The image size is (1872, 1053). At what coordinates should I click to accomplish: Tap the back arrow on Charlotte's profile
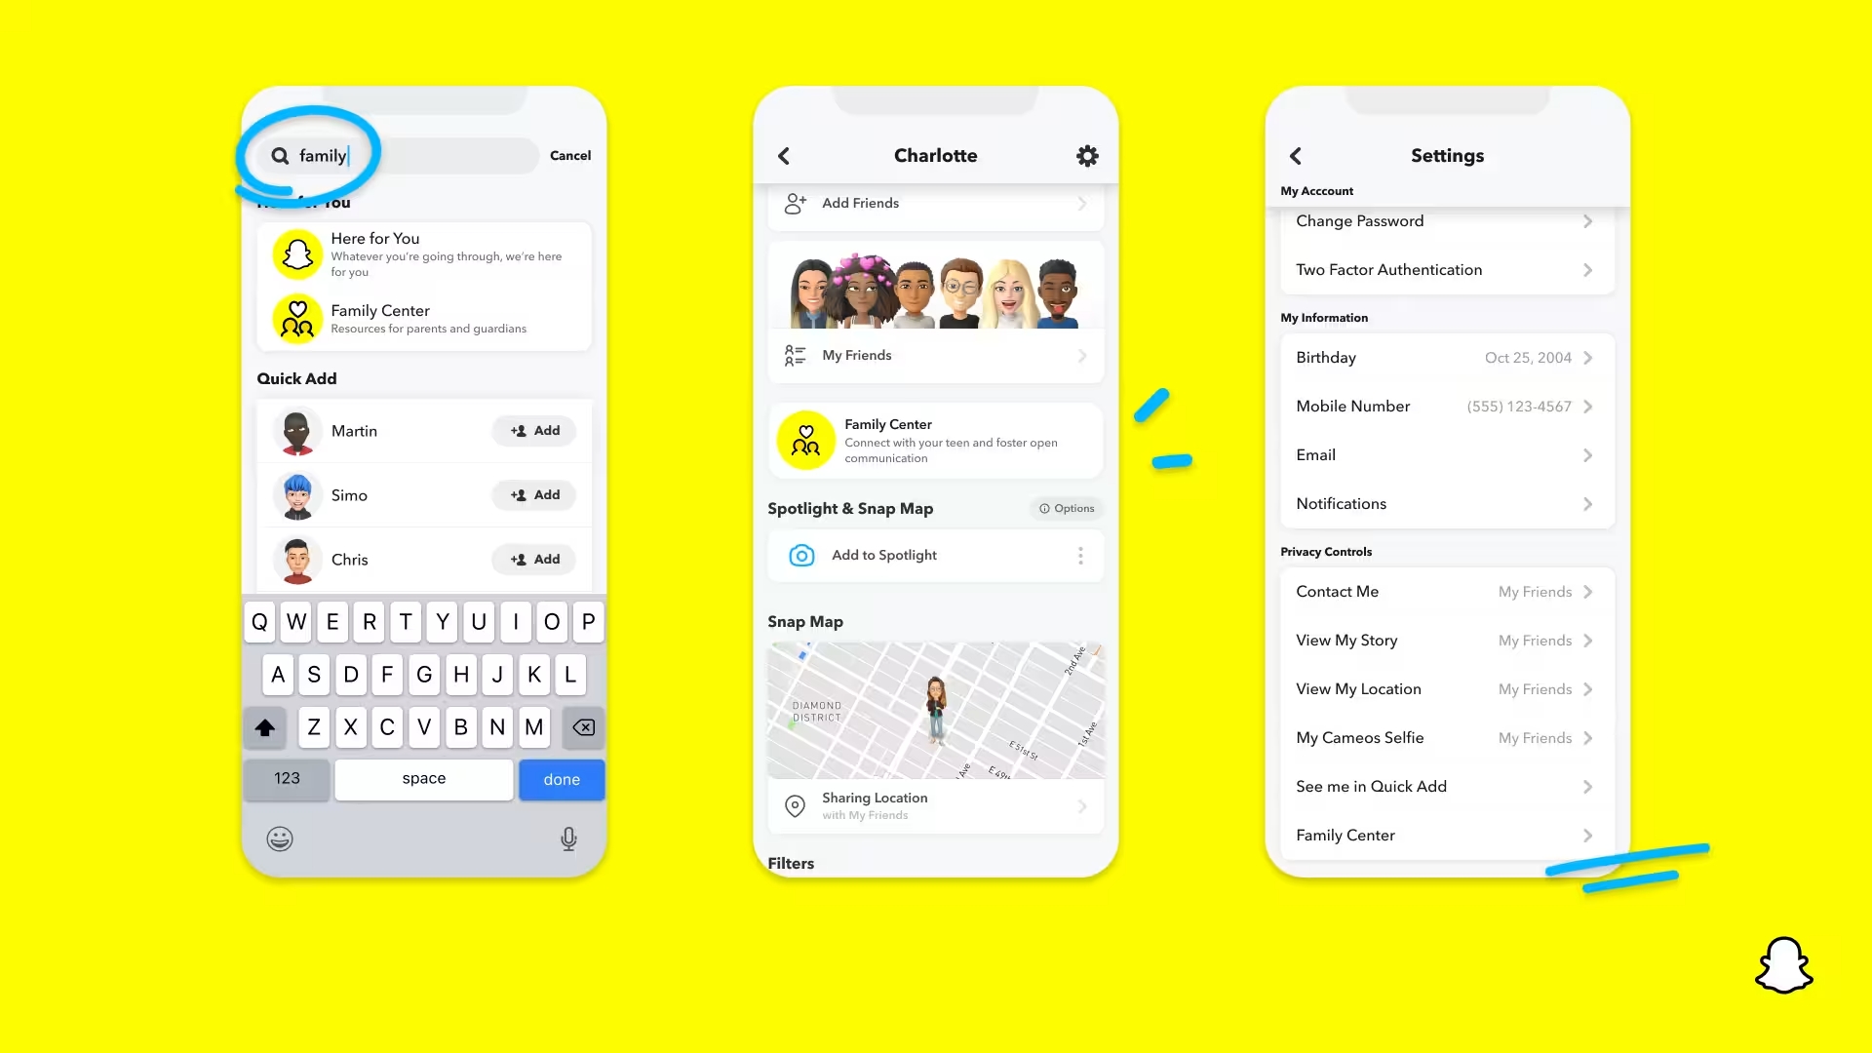[x=784, y=154]
